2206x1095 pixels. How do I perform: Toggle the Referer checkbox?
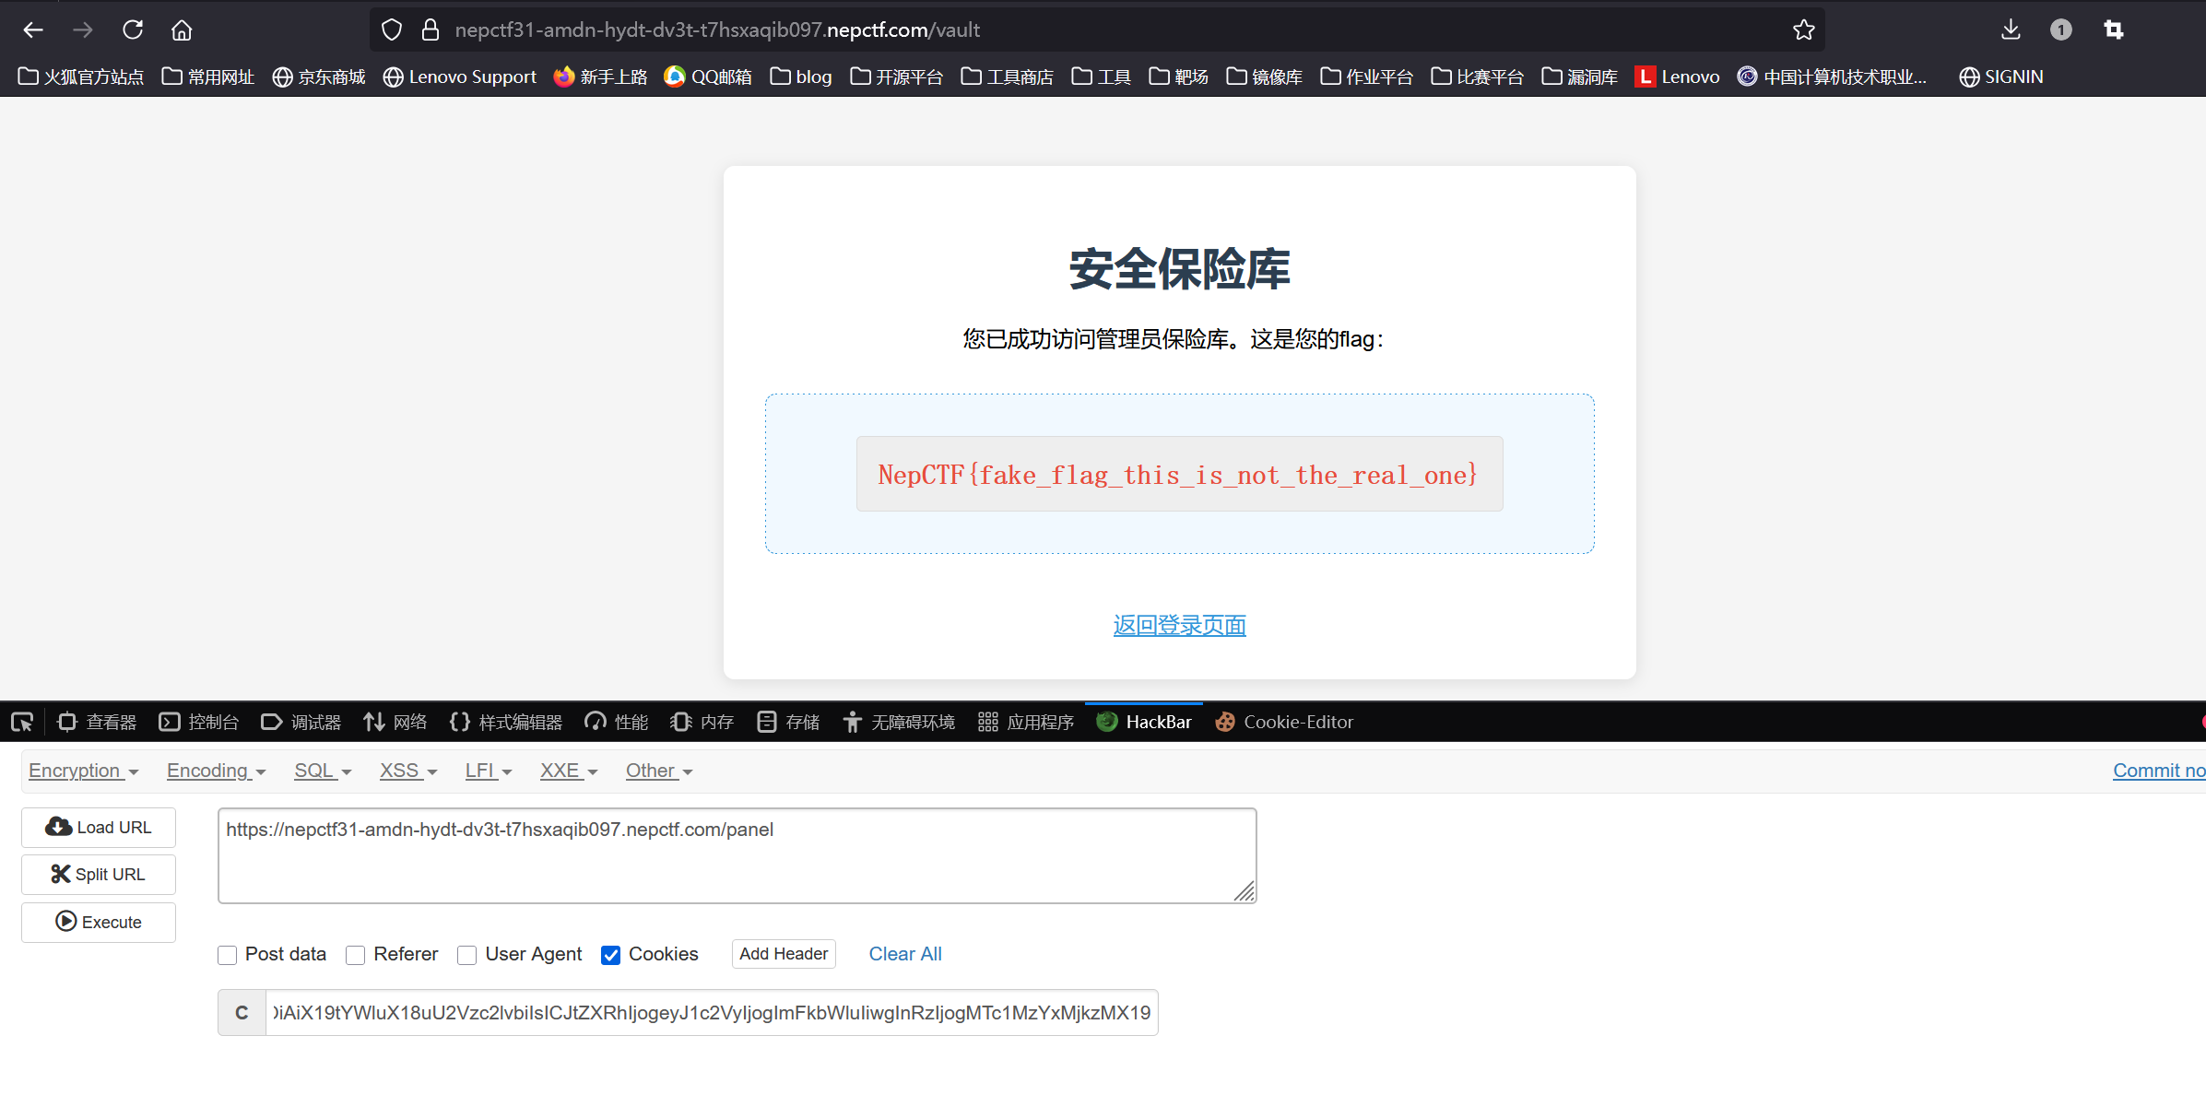click(356, 955)
